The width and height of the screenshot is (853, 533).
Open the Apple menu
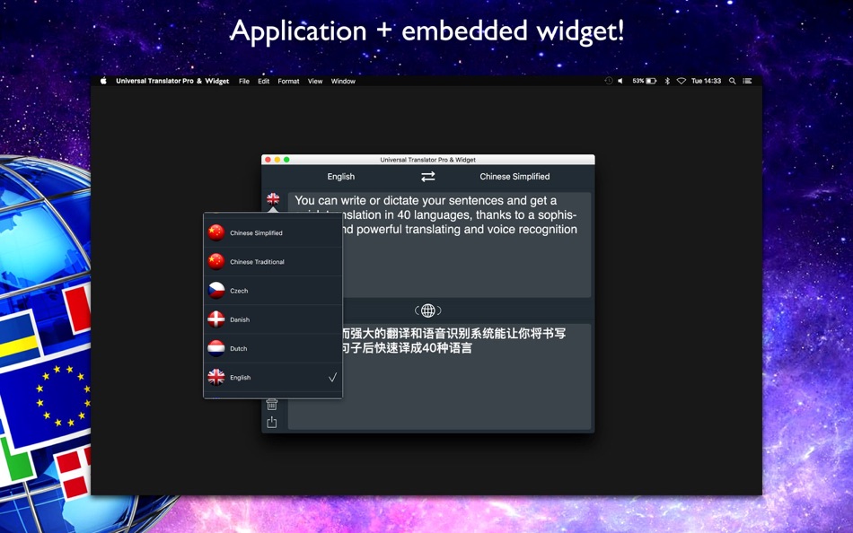click(103, 81)
